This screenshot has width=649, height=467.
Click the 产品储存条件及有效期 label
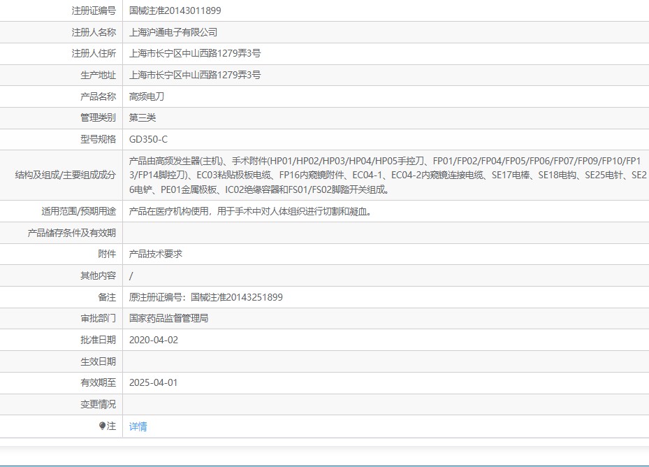click(71, 233)
